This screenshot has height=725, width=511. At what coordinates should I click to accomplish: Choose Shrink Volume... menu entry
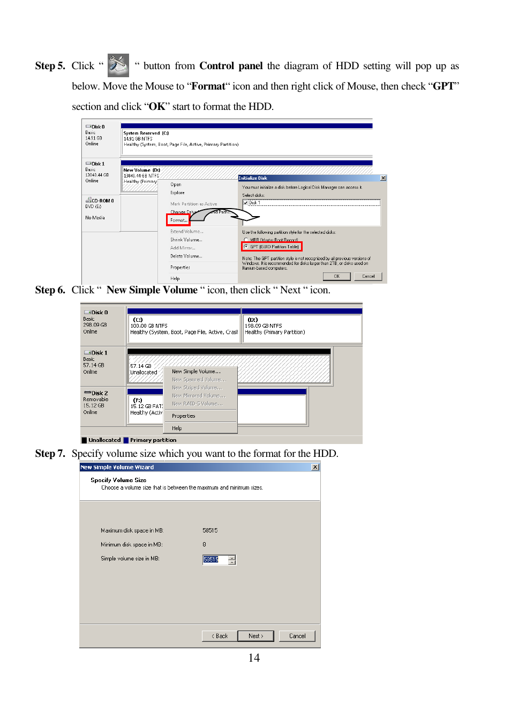[x=186, y=240]
